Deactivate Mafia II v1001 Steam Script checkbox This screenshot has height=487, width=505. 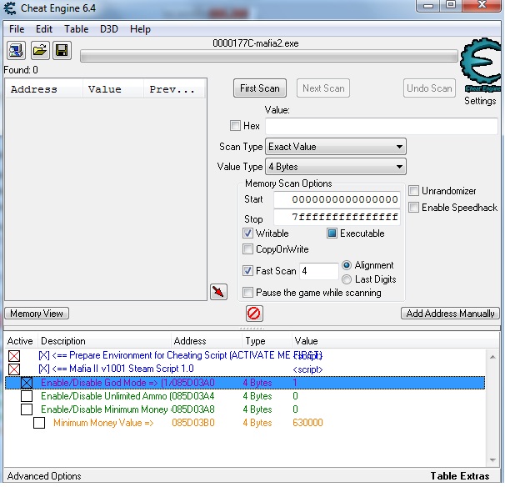pos(14,369)
